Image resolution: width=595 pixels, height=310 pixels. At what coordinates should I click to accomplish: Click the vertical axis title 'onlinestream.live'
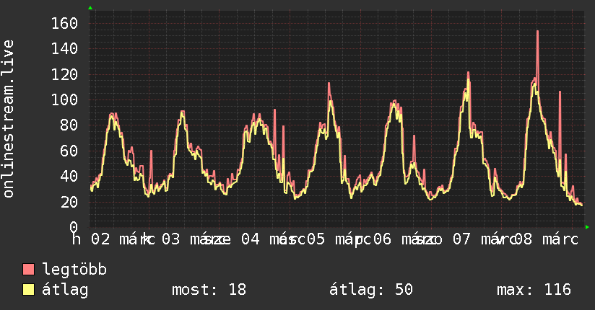click(x=8, y=119)
